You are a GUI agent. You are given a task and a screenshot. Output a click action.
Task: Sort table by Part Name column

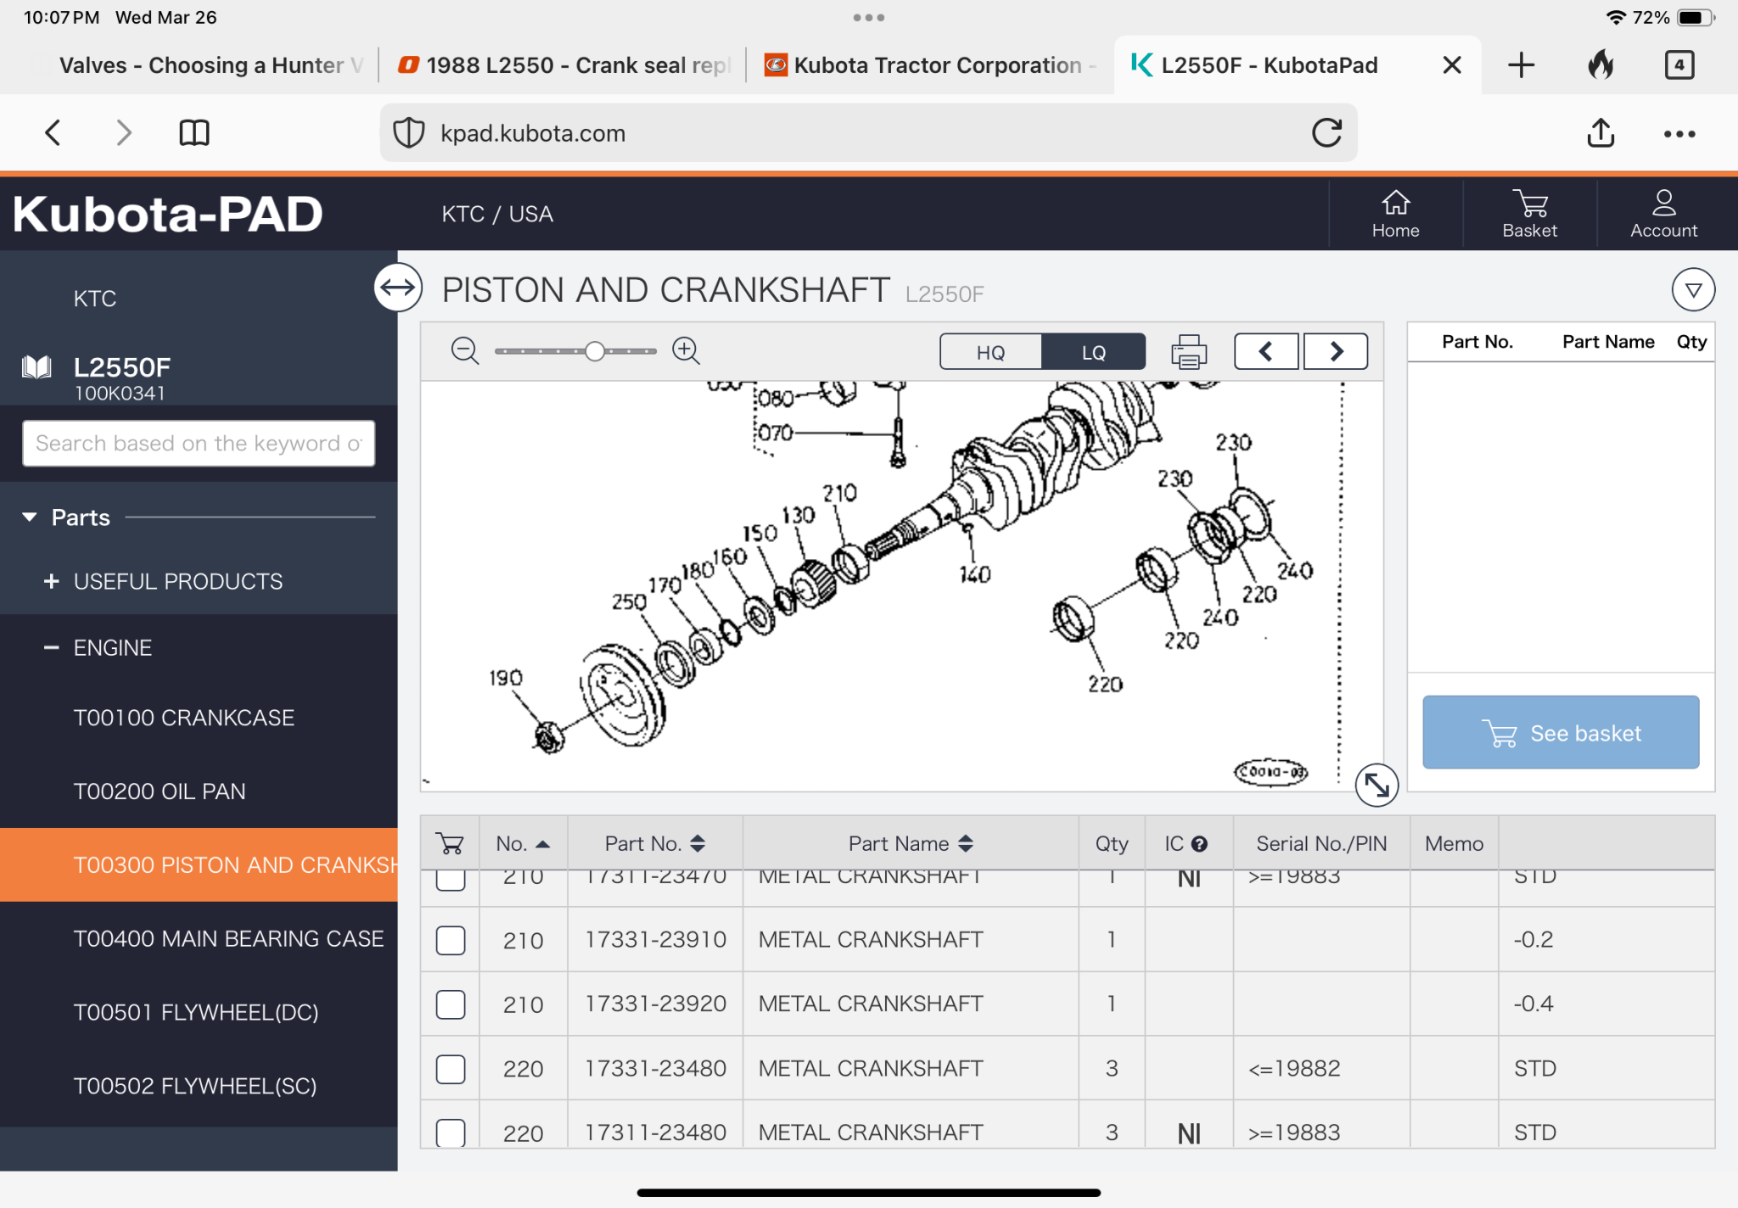click(910, 844)
